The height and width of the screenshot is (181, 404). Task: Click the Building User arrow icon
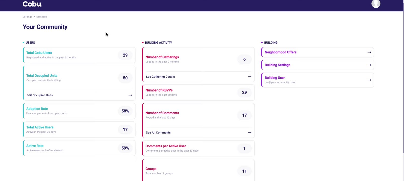pyautogui.click(x=369, y=80)
